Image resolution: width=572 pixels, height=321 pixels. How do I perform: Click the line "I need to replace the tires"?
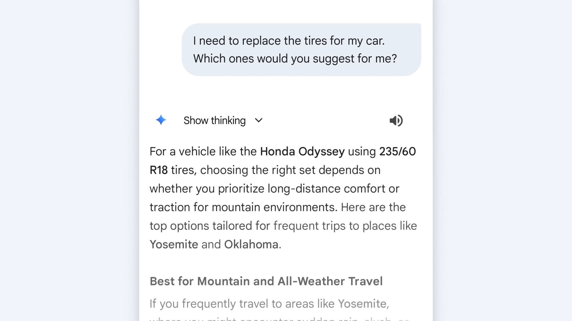pos(289,41)
